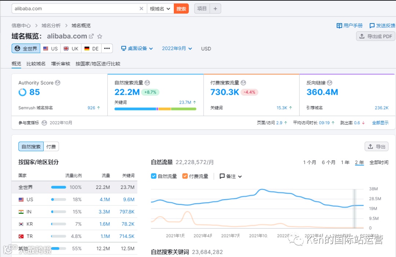
Task: Select UK region filter
Action: [x=71, y=48]
